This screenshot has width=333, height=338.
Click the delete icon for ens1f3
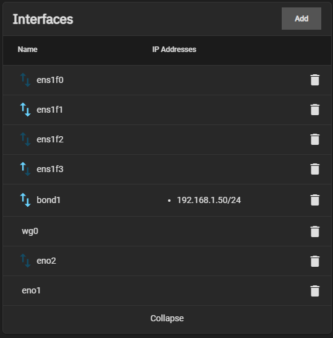tap(314, 169)
